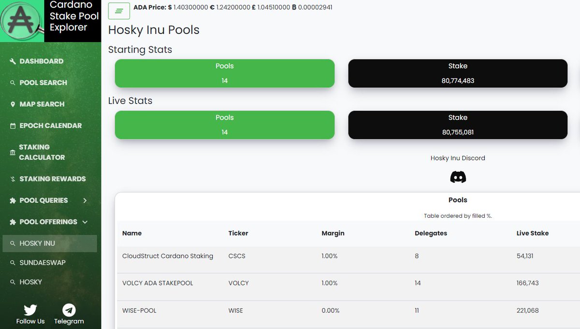Click the CSCS ticker cell
The width and height of the screenshot is (580, 329).
point(237,256)
